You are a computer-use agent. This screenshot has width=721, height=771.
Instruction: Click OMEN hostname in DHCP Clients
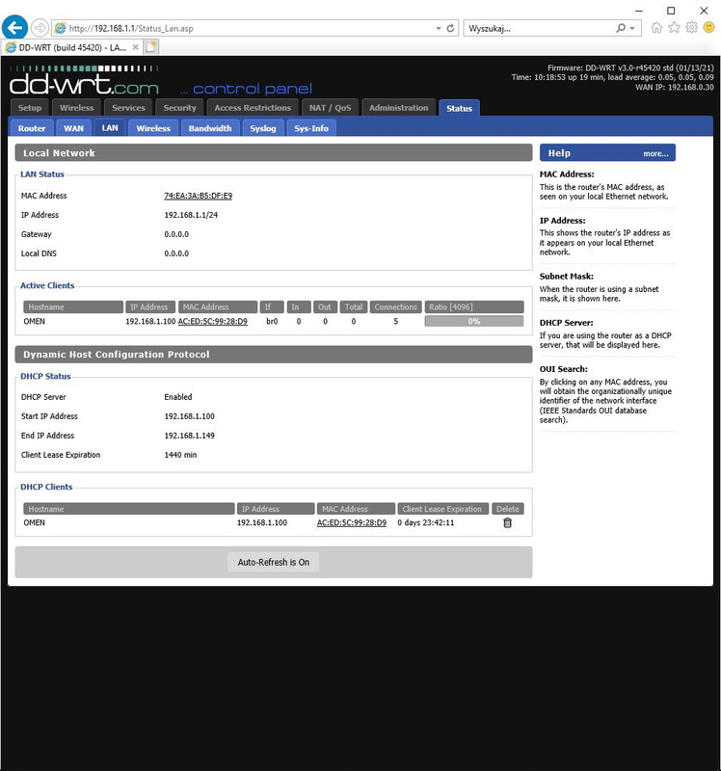click(35, 522)
